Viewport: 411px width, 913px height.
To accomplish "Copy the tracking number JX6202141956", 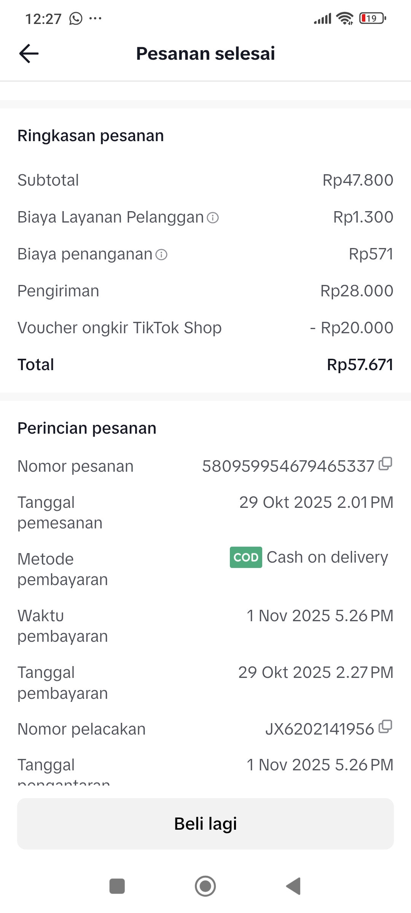I will (x=386, y=726).
